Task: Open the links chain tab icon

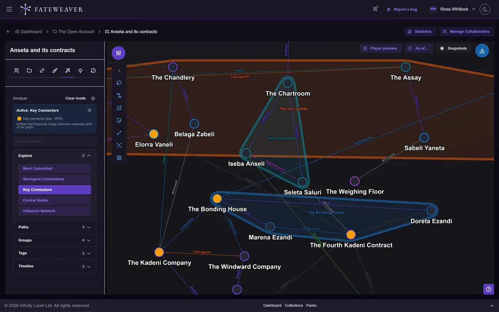Action: (x=42, y=71)
